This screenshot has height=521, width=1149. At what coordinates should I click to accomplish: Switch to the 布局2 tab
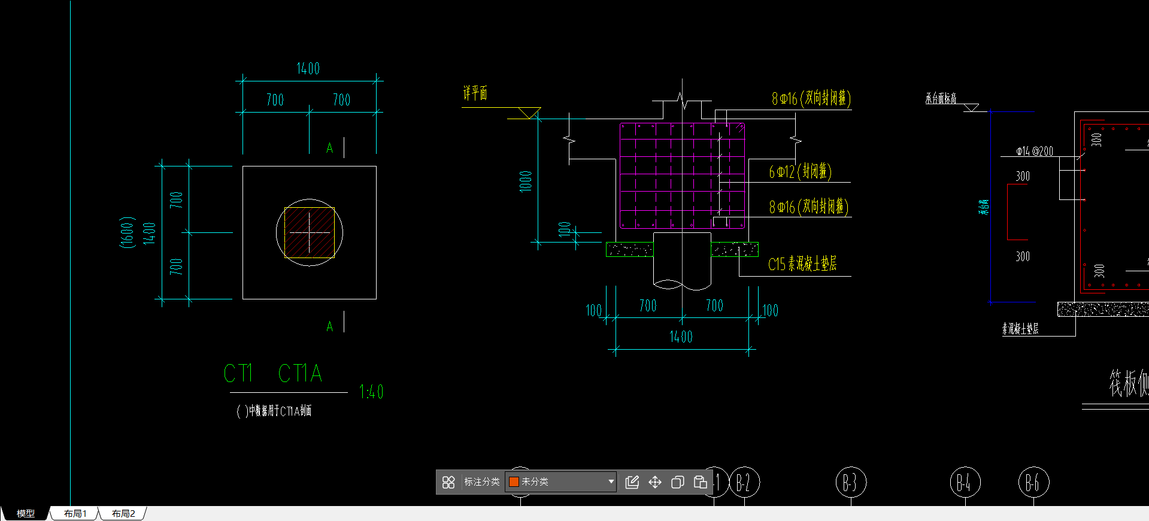[123, 513]
